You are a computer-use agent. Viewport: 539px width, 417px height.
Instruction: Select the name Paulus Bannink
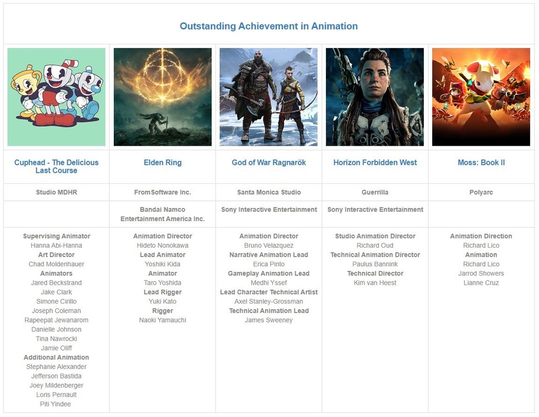click(x=375, y=264)
